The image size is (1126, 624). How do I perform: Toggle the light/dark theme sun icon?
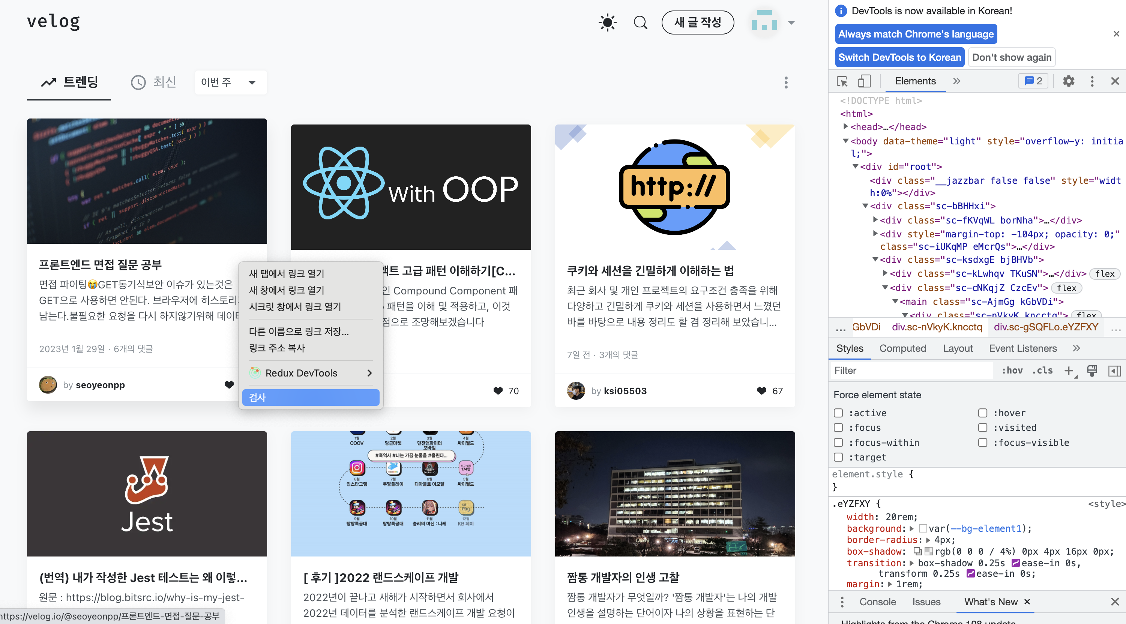[x=607, y=22]
